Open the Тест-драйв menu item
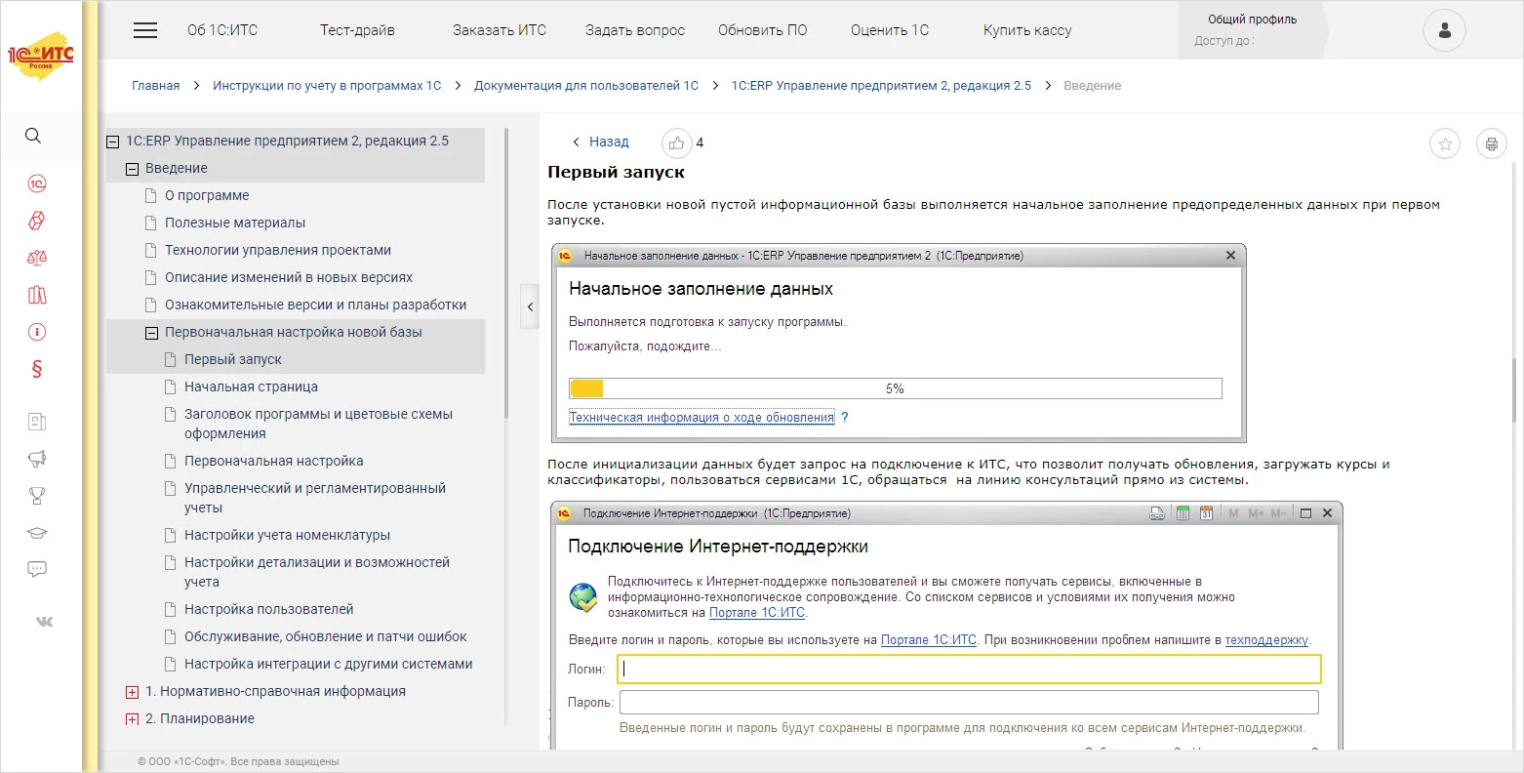The width and height of the screenshot is (1524, 773). coord(357,30)
